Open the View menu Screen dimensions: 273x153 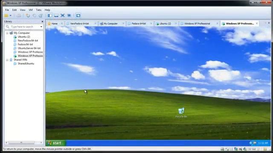[x=23, y=10]
